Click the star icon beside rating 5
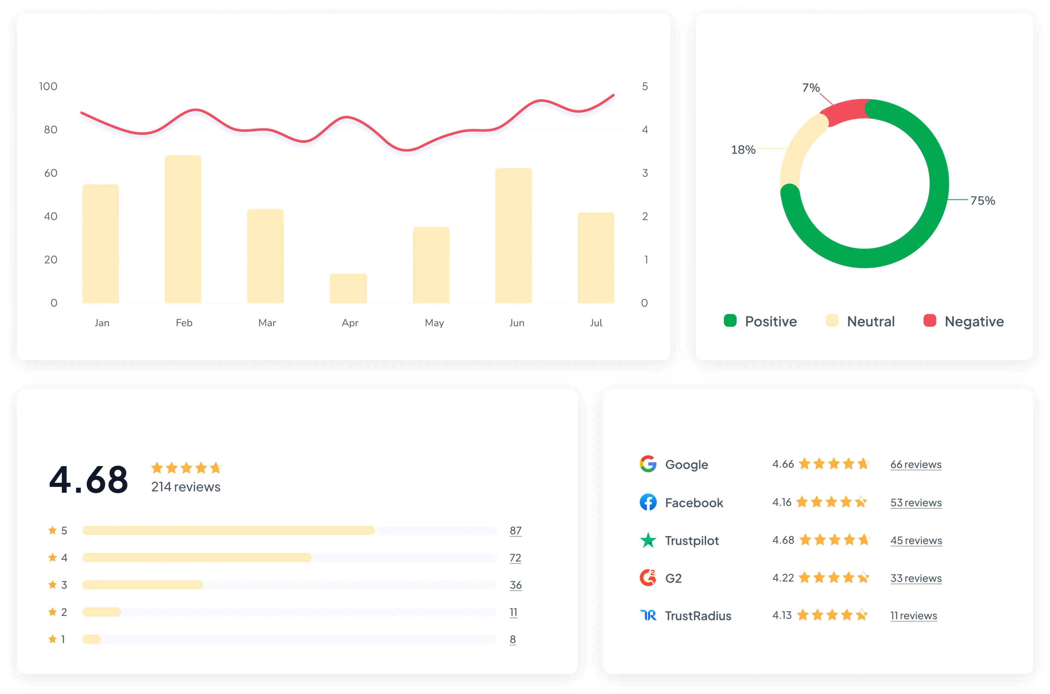 [x=52, y=530]
